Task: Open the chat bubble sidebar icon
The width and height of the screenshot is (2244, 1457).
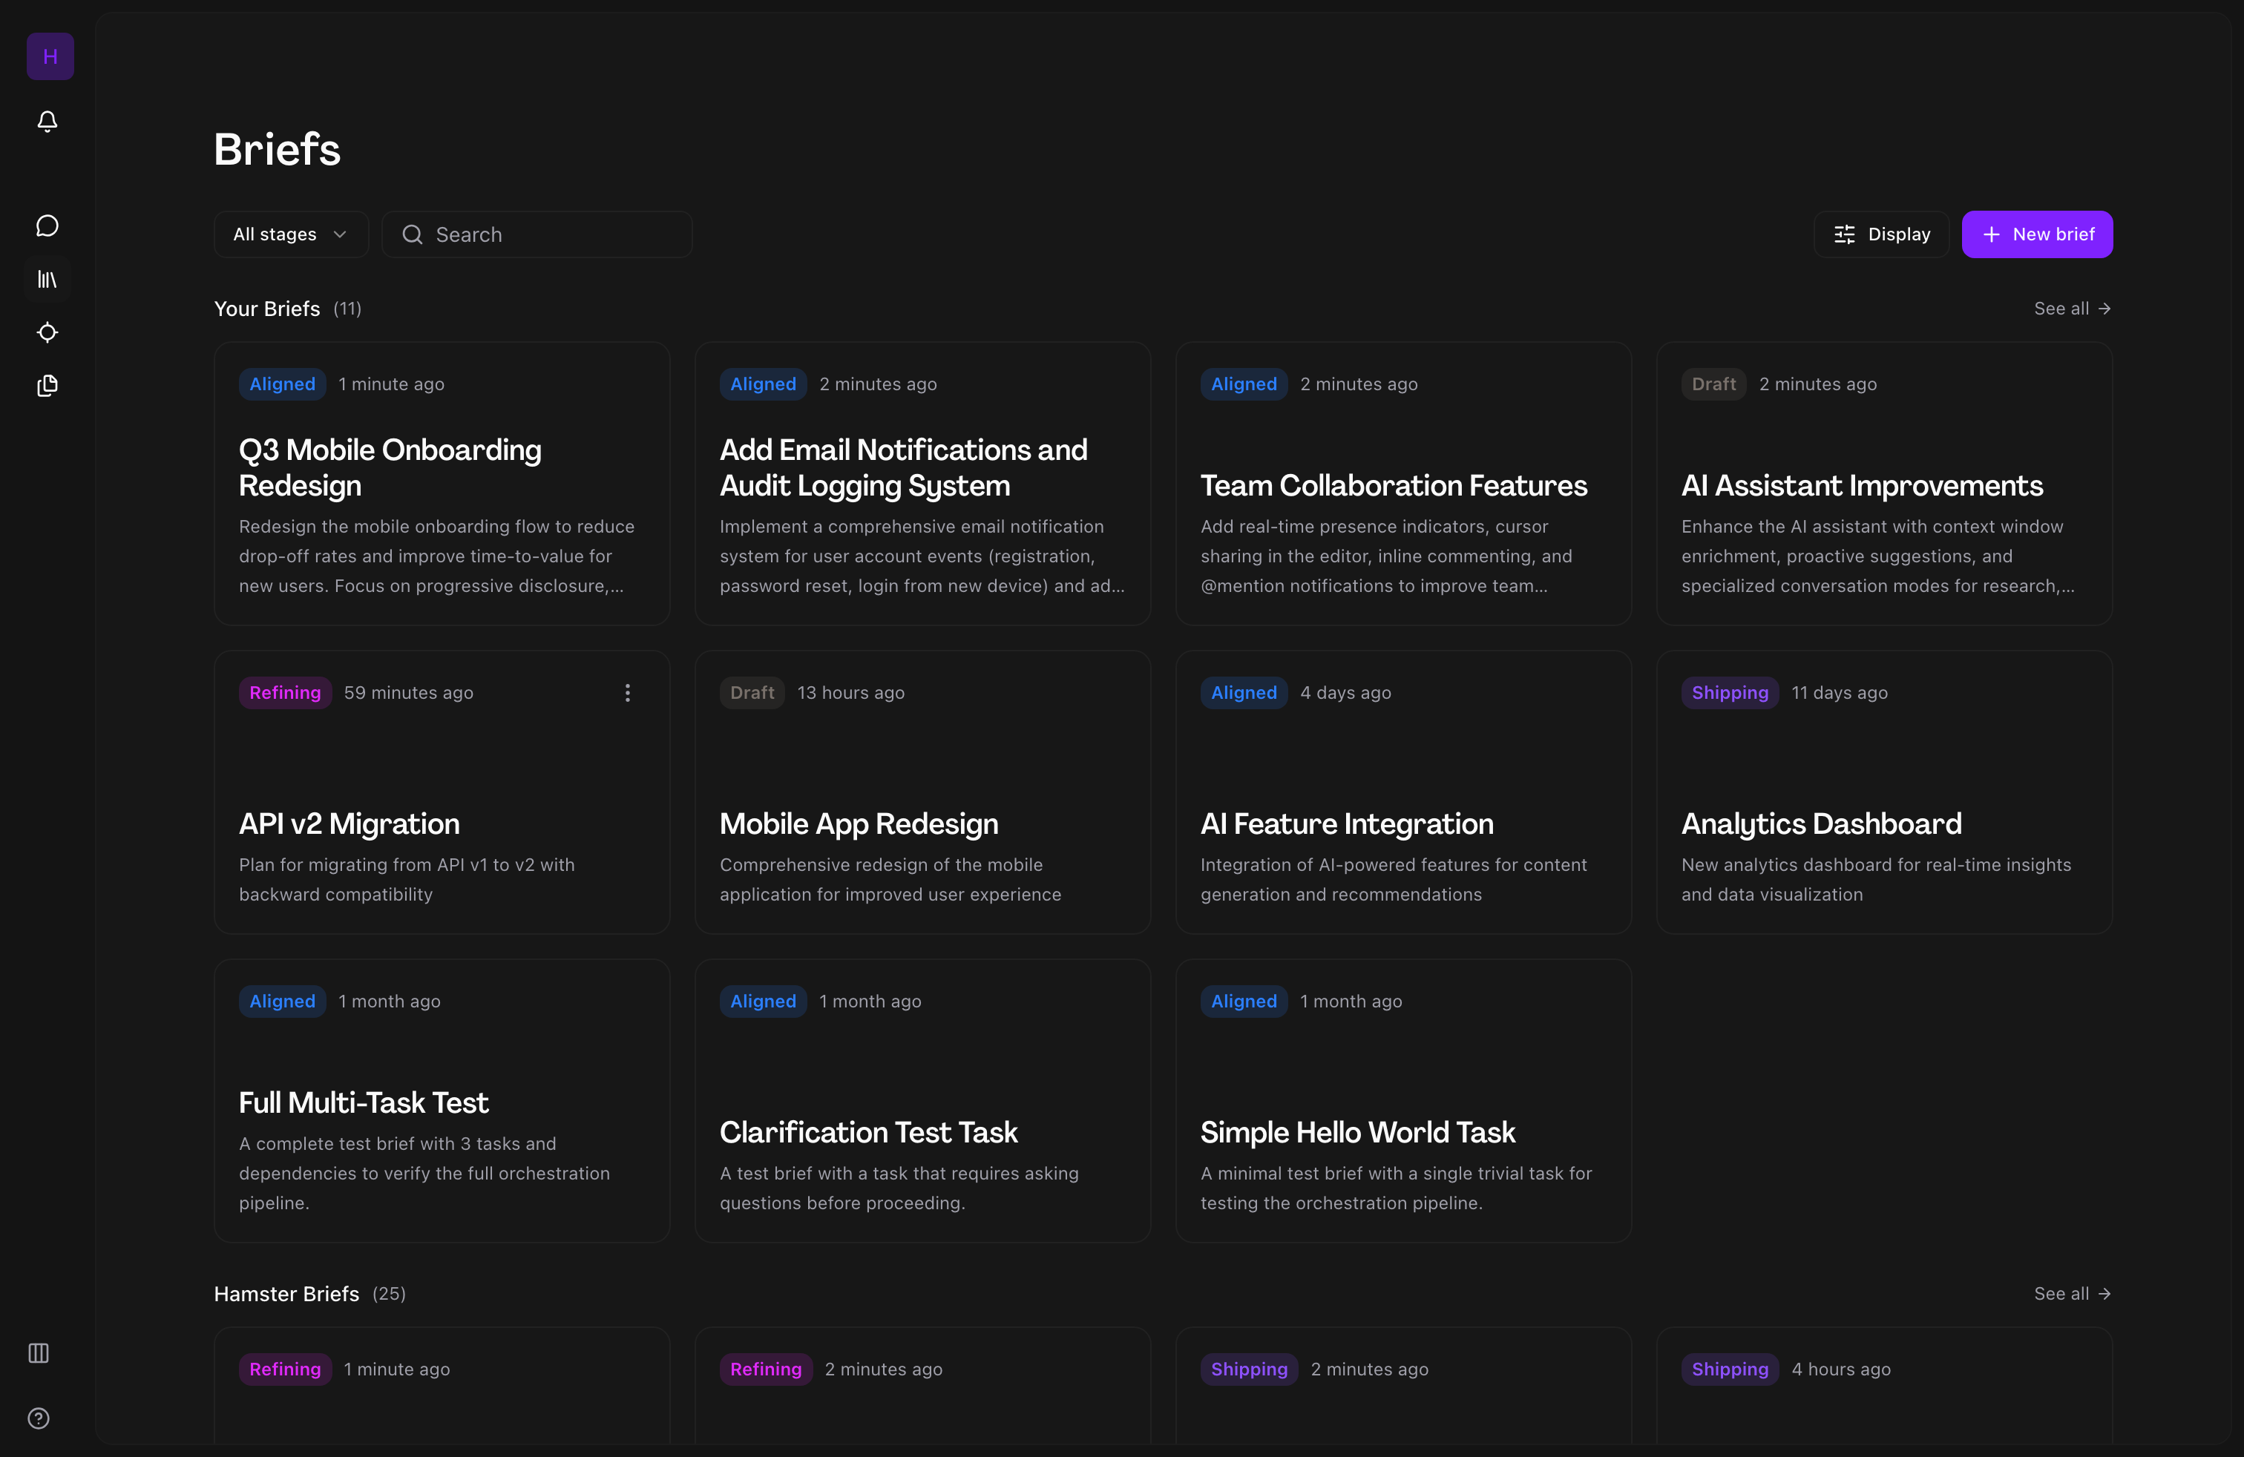Action: click(47, 226)
